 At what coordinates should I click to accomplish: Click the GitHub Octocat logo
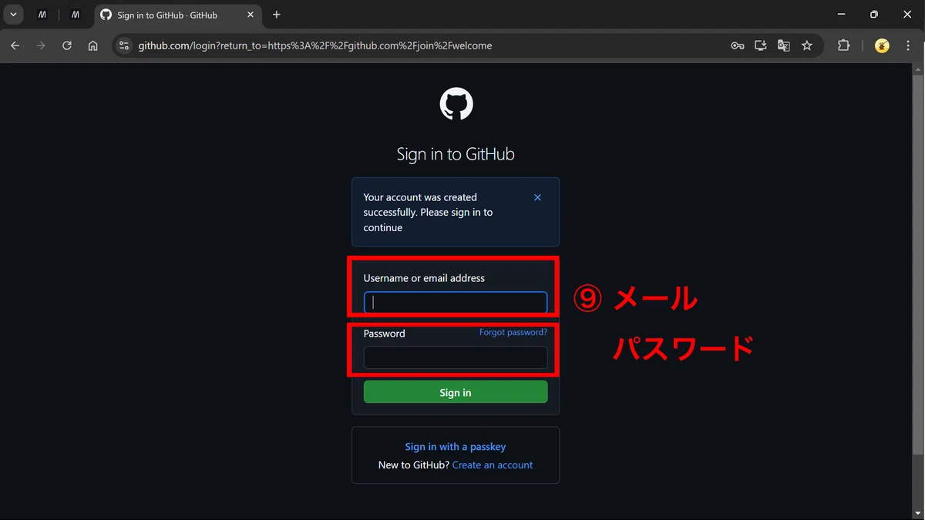pyautogui.click(x=456, y=104)
